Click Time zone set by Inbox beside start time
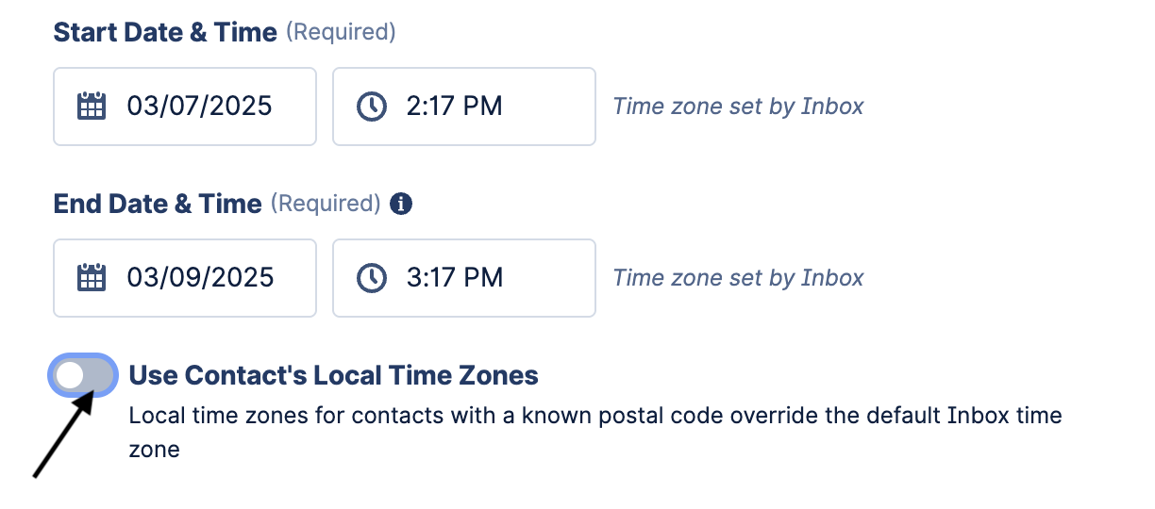Viewport: 1155px width, 509px height. 739,107
